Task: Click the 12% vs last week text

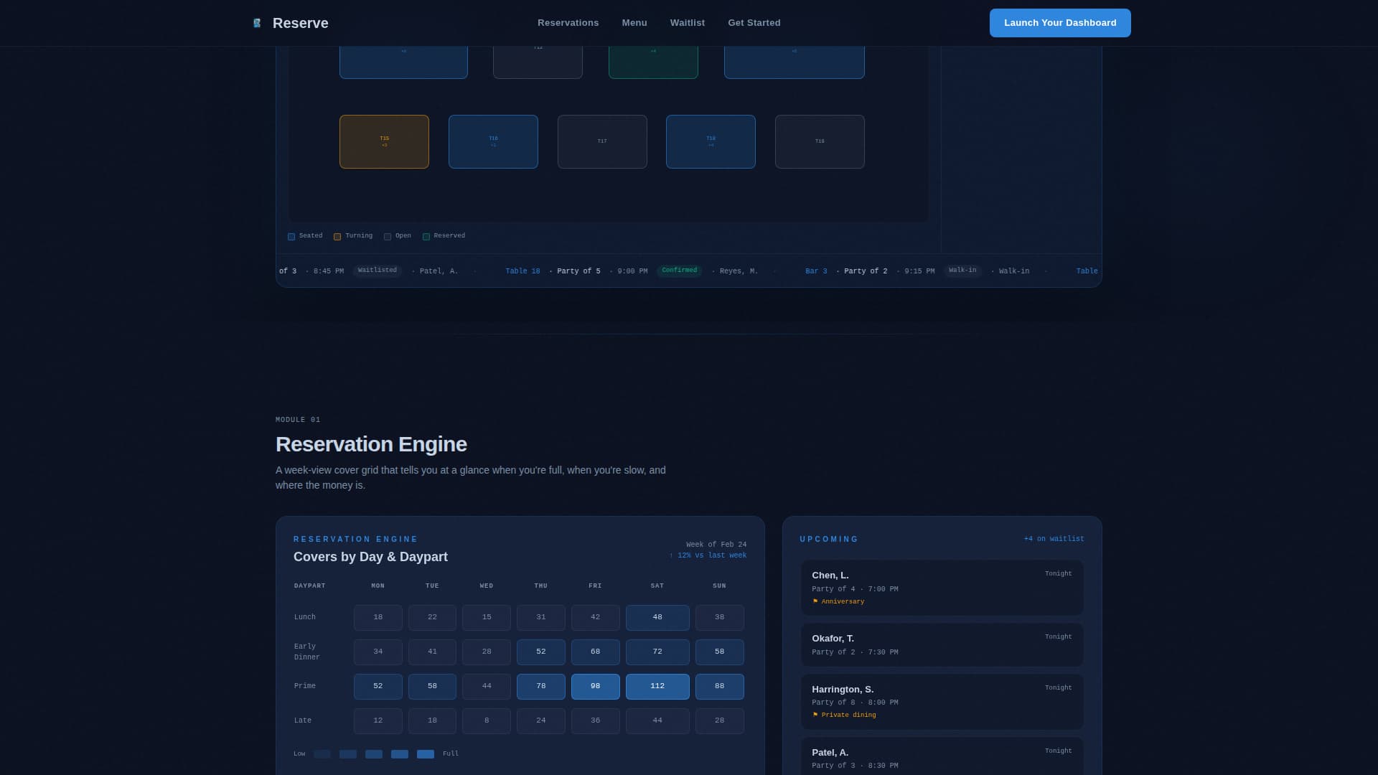Action: point(708,555)
